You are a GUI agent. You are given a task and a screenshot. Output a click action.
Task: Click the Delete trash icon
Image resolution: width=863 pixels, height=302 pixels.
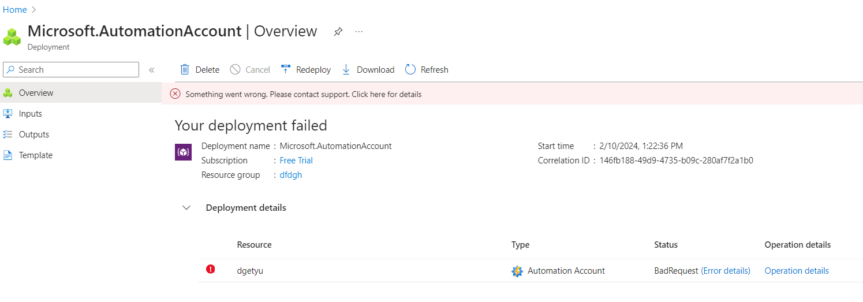pyautogui.click(x=185, y=69)
